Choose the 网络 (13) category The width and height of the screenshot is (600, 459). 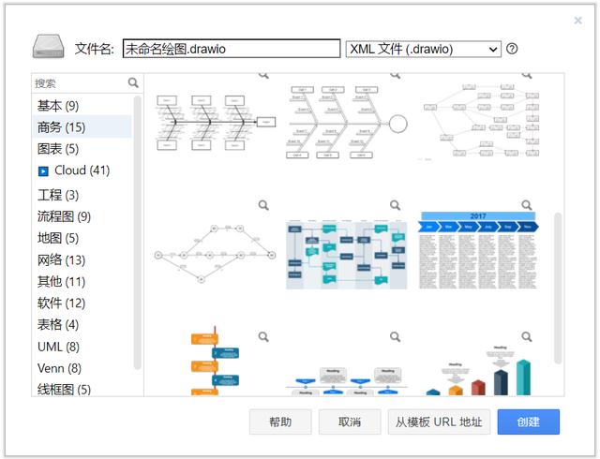pos(61,259)
